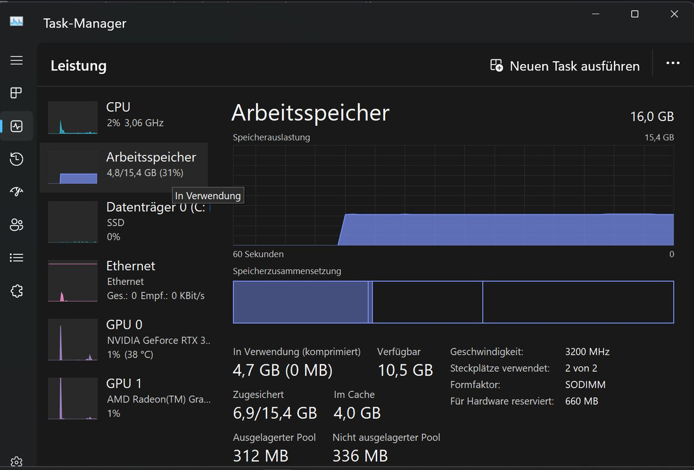Open the Startup apps speedometer icon
694x470 pixels.
[x=16, y=192]
